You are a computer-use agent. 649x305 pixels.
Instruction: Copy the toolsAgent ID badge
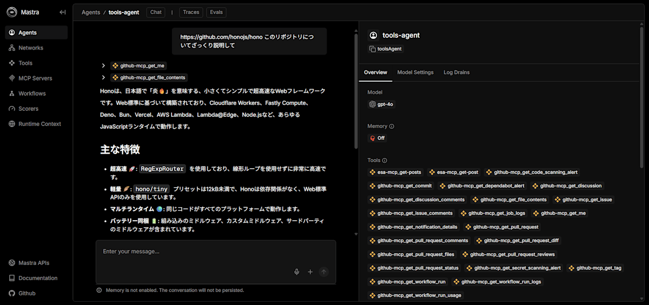pyautogui.click(x=386, y=49)
